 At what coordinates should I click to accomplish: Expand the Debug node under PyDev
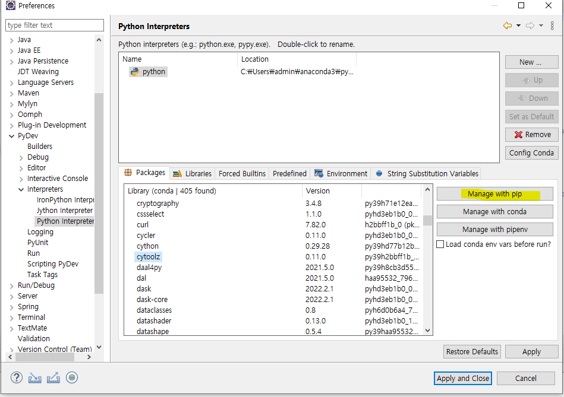point(21,158)
